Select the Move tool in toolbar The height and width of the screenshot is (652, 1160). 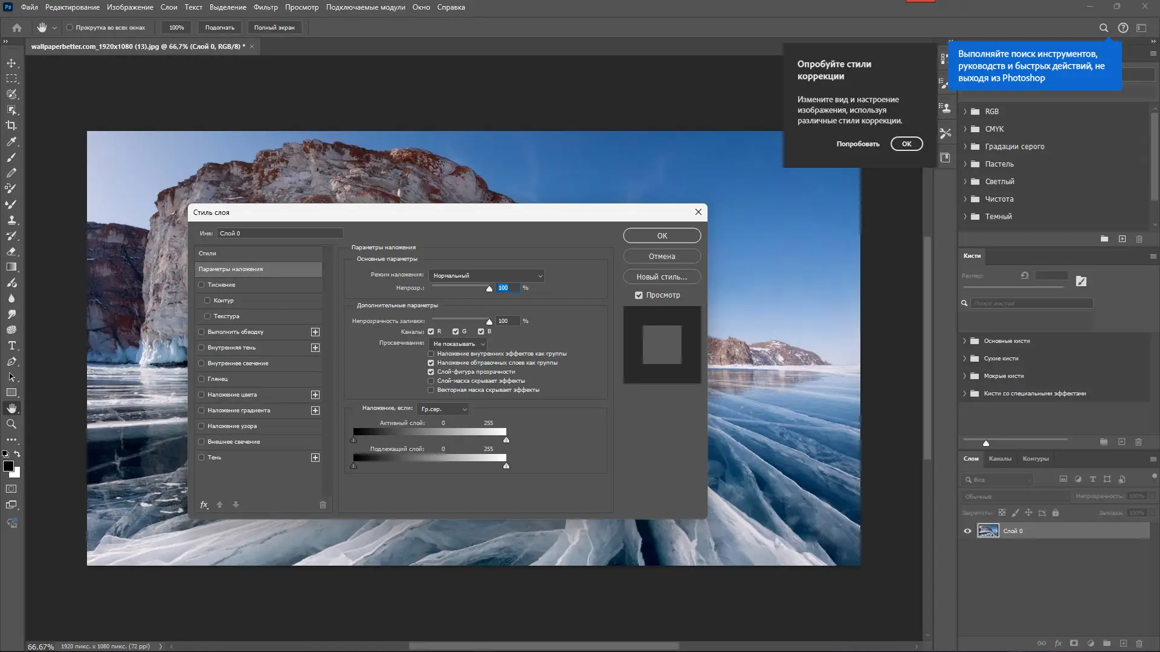[11, 63]
